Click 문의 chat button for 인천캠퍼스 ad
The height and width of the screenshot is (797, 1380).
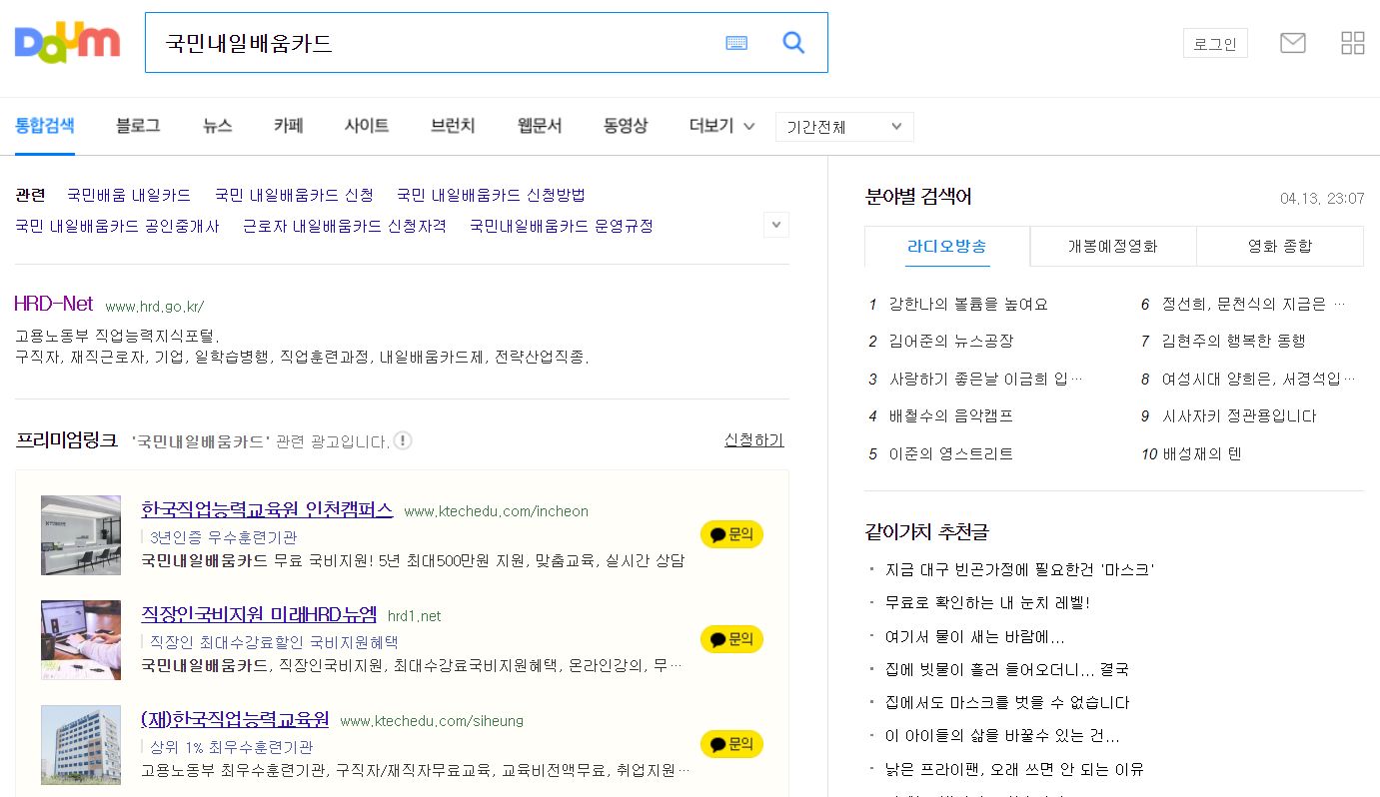[x=731, y=534]
